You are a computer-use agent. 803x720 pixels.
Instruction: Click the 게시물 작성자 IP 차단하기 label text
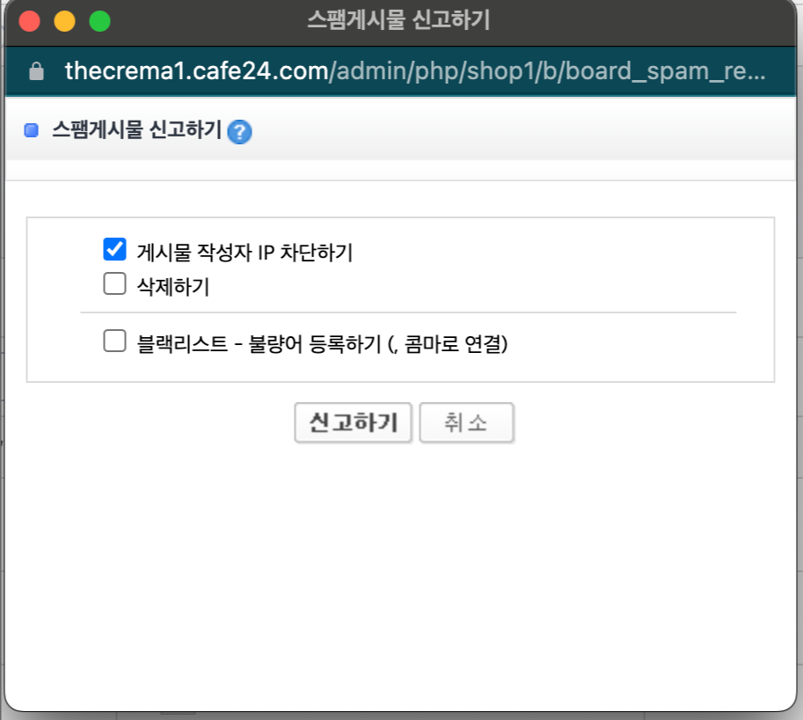click(x=245, y=253)
